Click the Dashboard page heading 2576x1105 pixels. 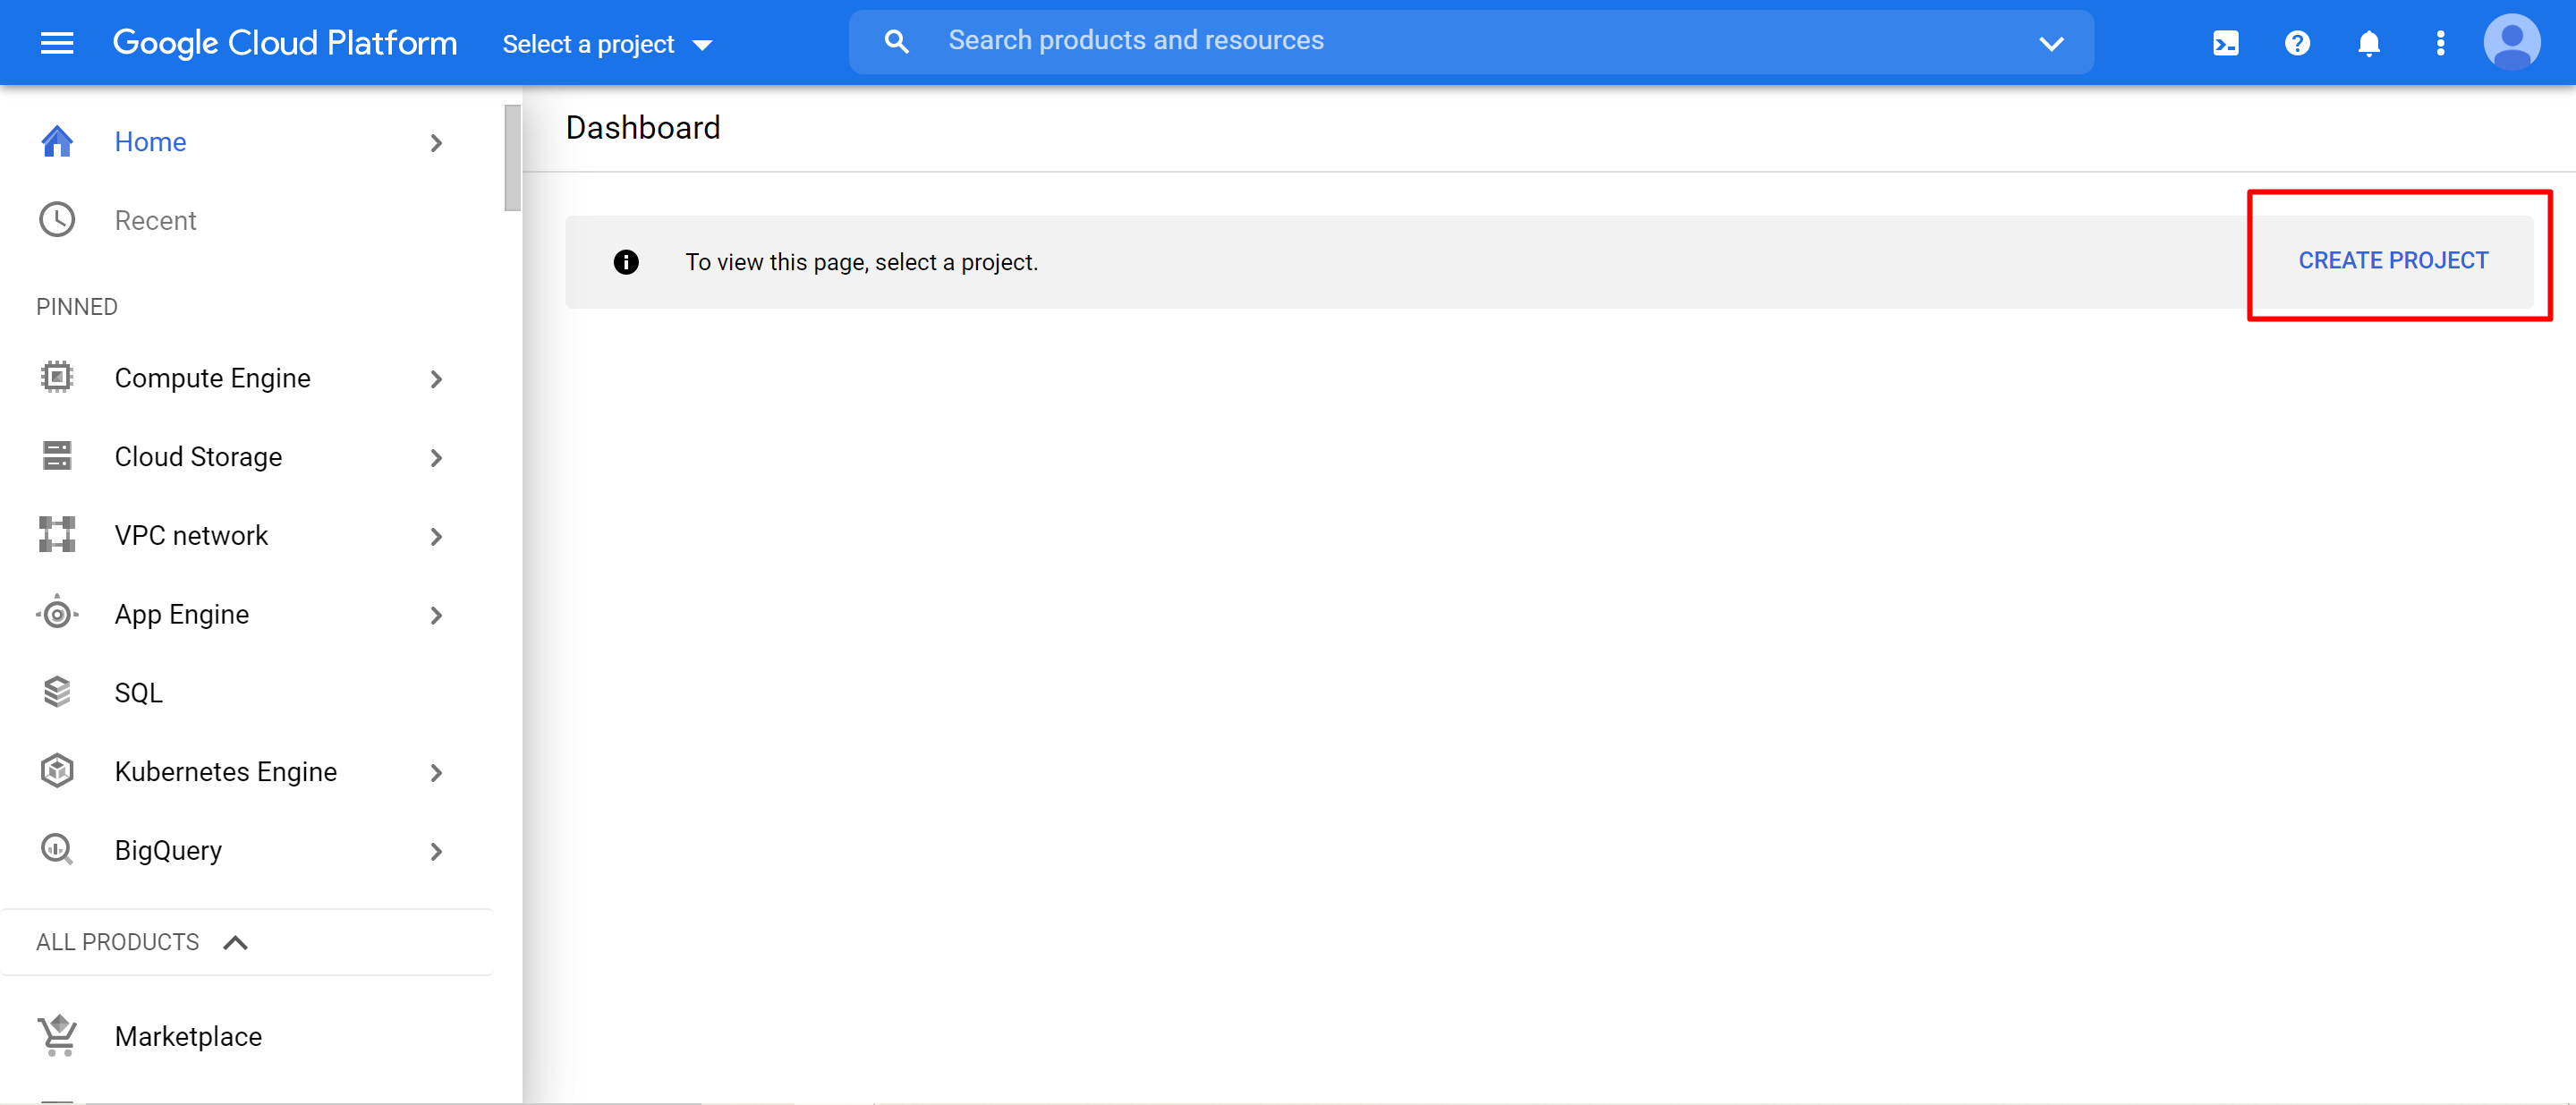(x=643, y=127)
